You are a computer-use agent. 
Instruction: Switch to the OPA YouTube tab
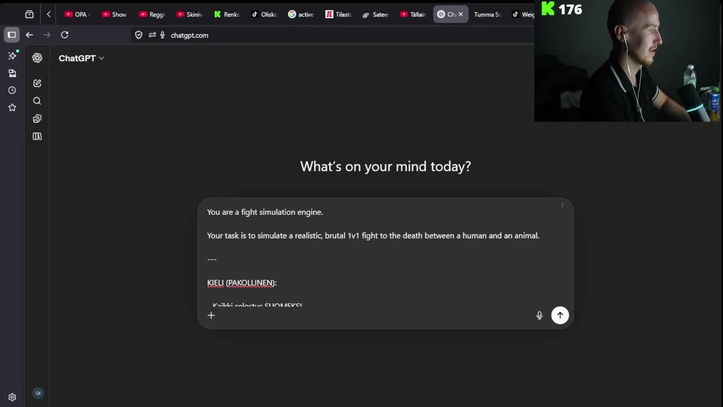[77, 14]
